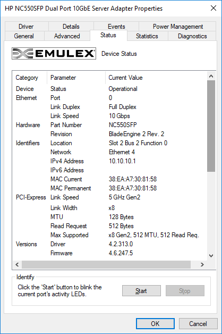Open the Diagnostics tab
The height and width of the screenshot is (334, 222).
(192, 36)
